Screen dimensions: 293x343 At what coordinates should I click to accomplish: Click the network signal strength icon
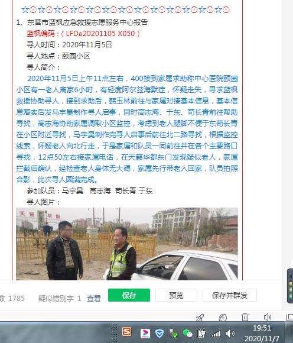(x=216, y=334)
